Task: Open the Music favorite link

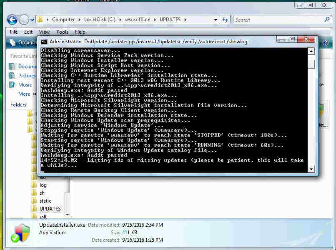Action: [25, 85]
